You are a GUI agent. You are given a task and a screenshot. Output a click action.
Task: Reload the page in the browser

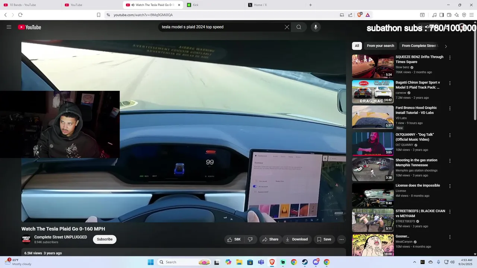point(20,15)
